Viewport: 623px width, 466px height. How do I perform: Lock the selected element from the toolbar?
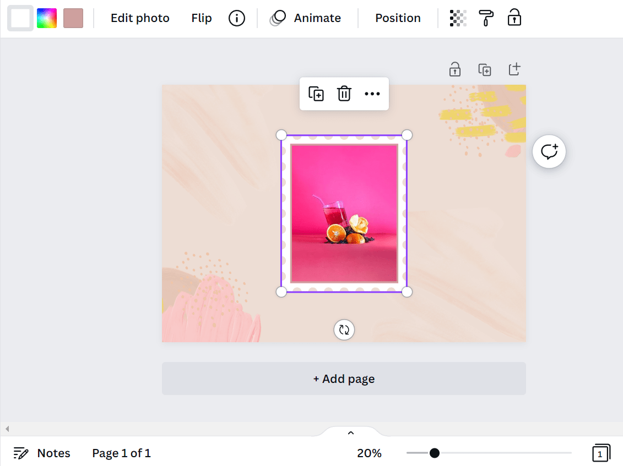coord(514,18)
